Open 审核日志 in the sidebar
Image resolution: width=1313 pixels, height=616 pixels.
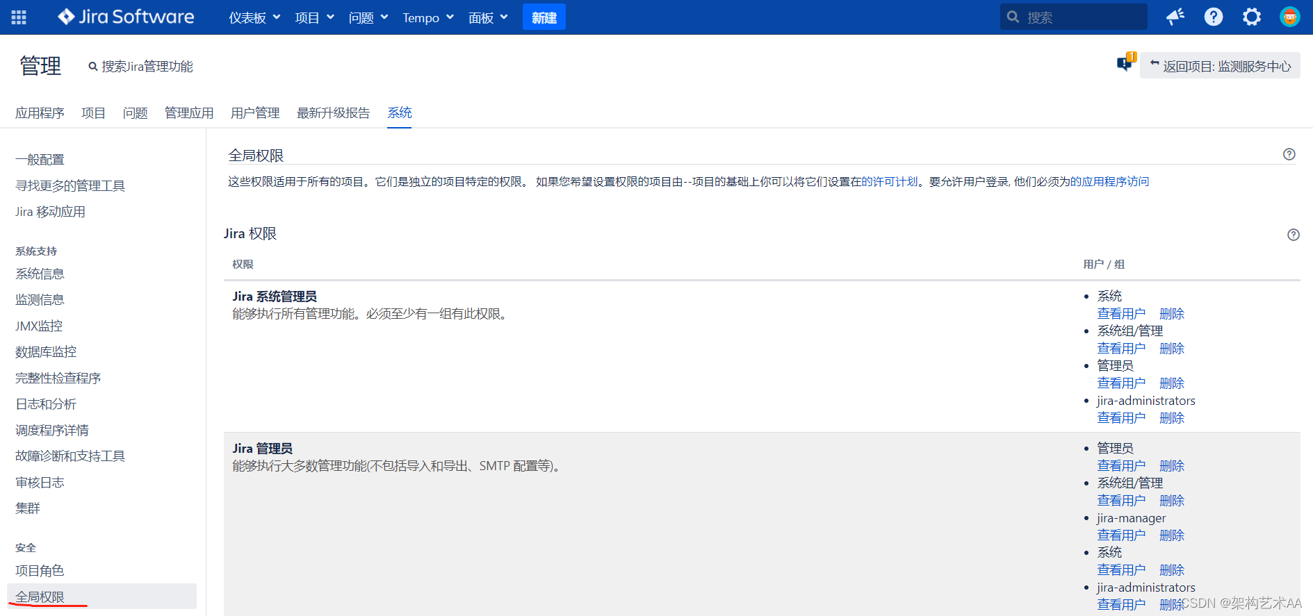(x=40, y=482)
